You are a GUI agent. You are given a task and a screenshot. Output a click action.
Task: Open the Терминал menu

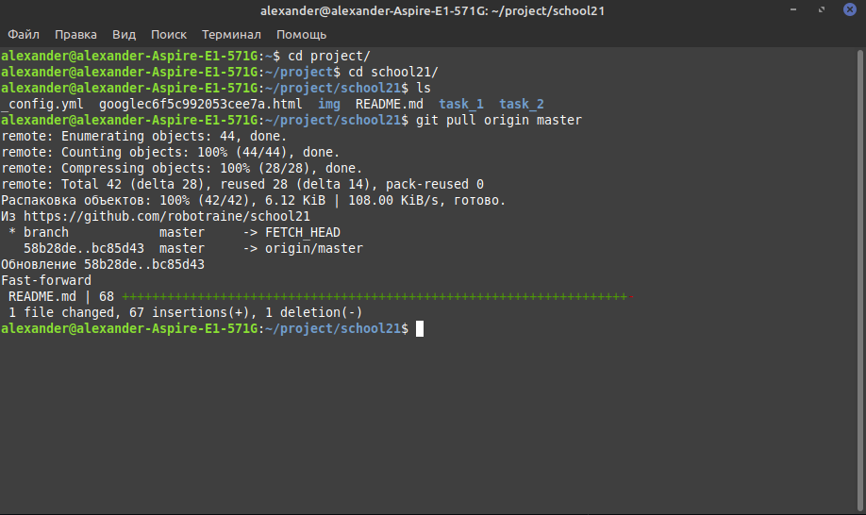[x=231, y=34]
